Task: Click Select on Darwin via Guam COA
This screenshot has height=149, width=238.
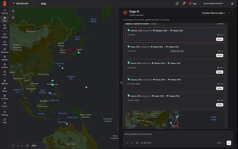Action: pos(220,105)
